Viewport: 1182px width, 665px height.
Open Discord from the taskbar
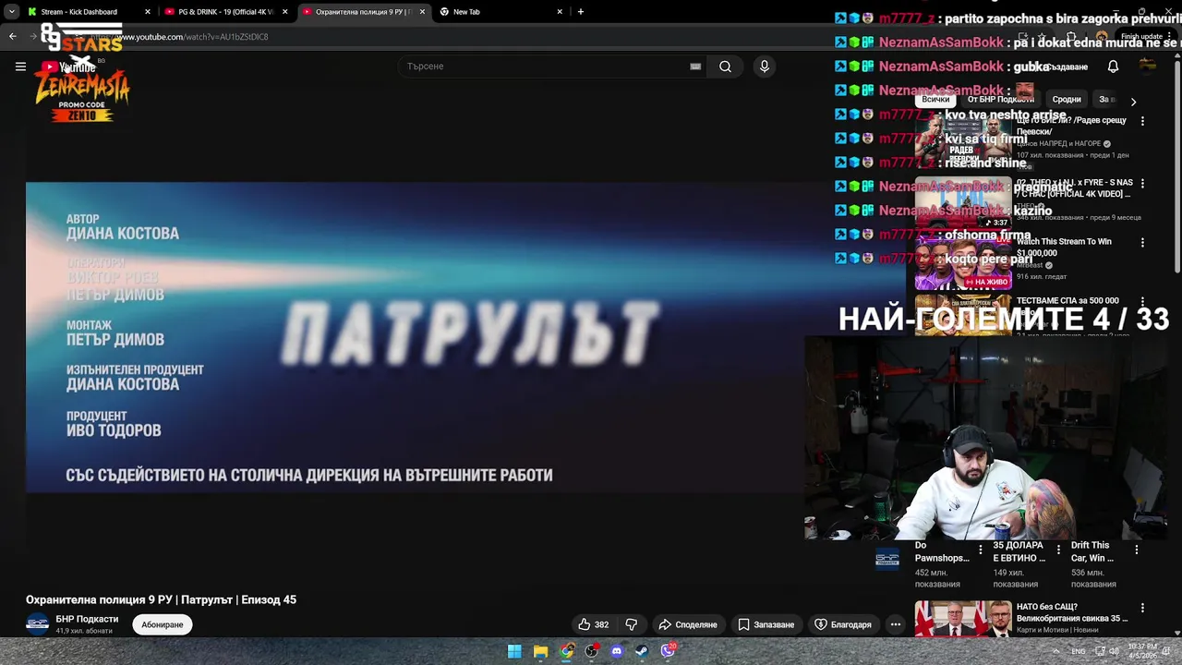click(617, 651)
